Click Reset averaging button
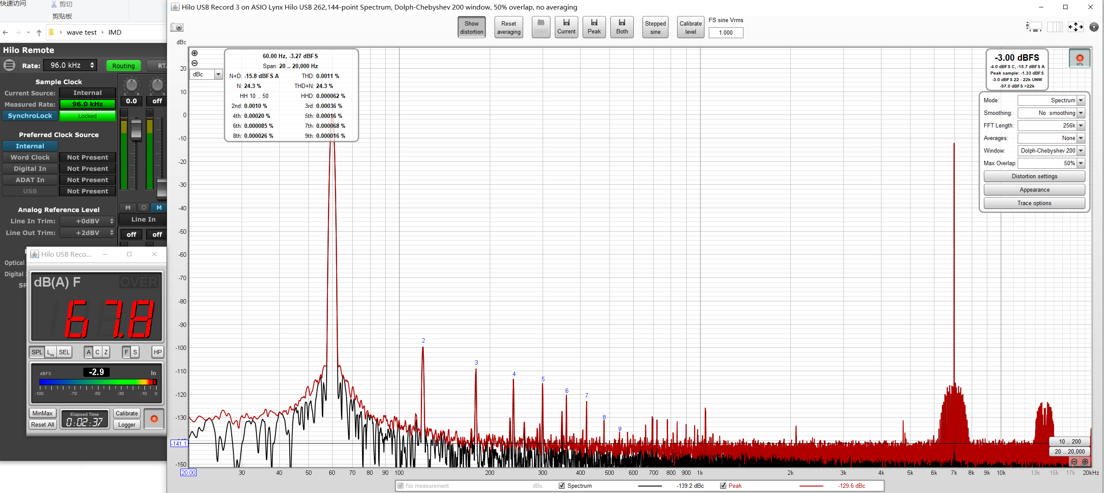 click(x=508, y=27)
